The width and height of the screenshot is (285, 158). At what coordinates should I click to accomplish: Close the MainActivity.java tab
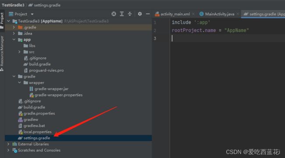click(238, 14)
